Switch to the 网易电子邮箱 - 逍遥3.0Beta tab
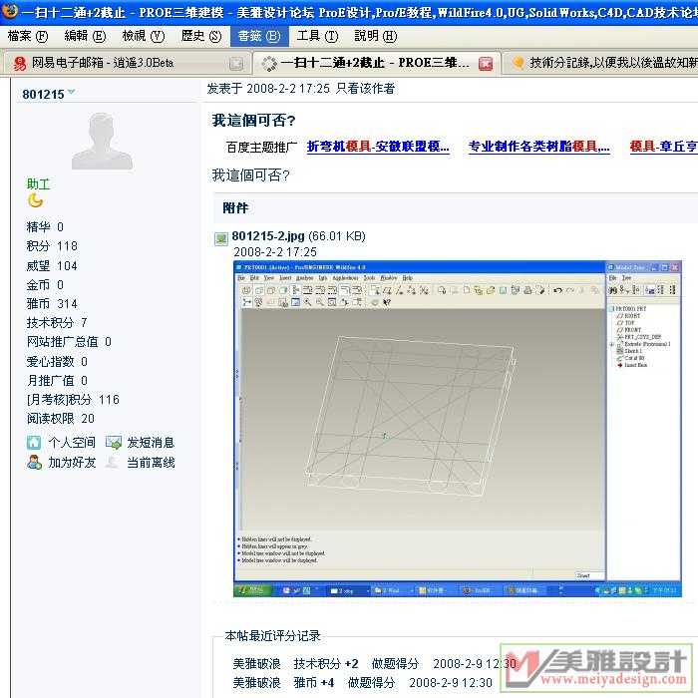698x698 pixels. tap(126, 63)
